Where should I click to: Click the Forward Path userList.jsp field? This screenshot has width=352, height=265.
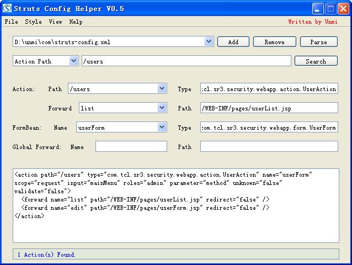tap(269, 108)
